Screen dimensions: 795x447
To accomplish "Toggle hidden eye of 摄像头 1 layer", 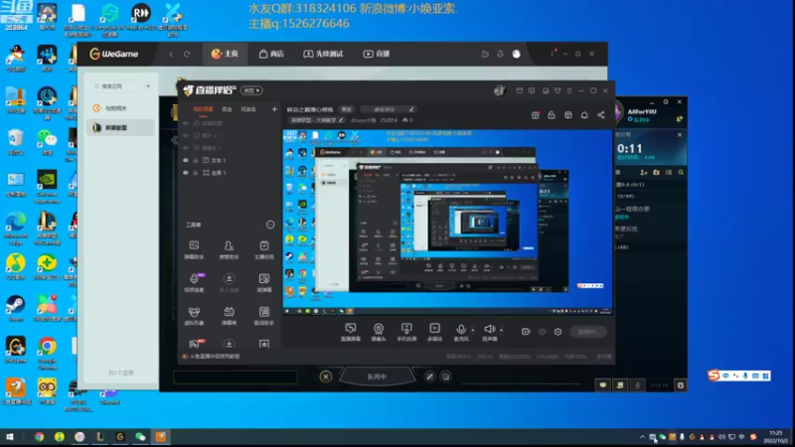I will (x=186, y=148).
